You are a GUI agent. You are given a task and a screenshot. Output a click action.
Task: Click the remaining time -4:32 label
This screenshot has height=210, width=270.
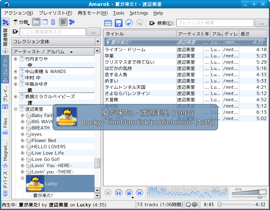(x=259, y=204)
